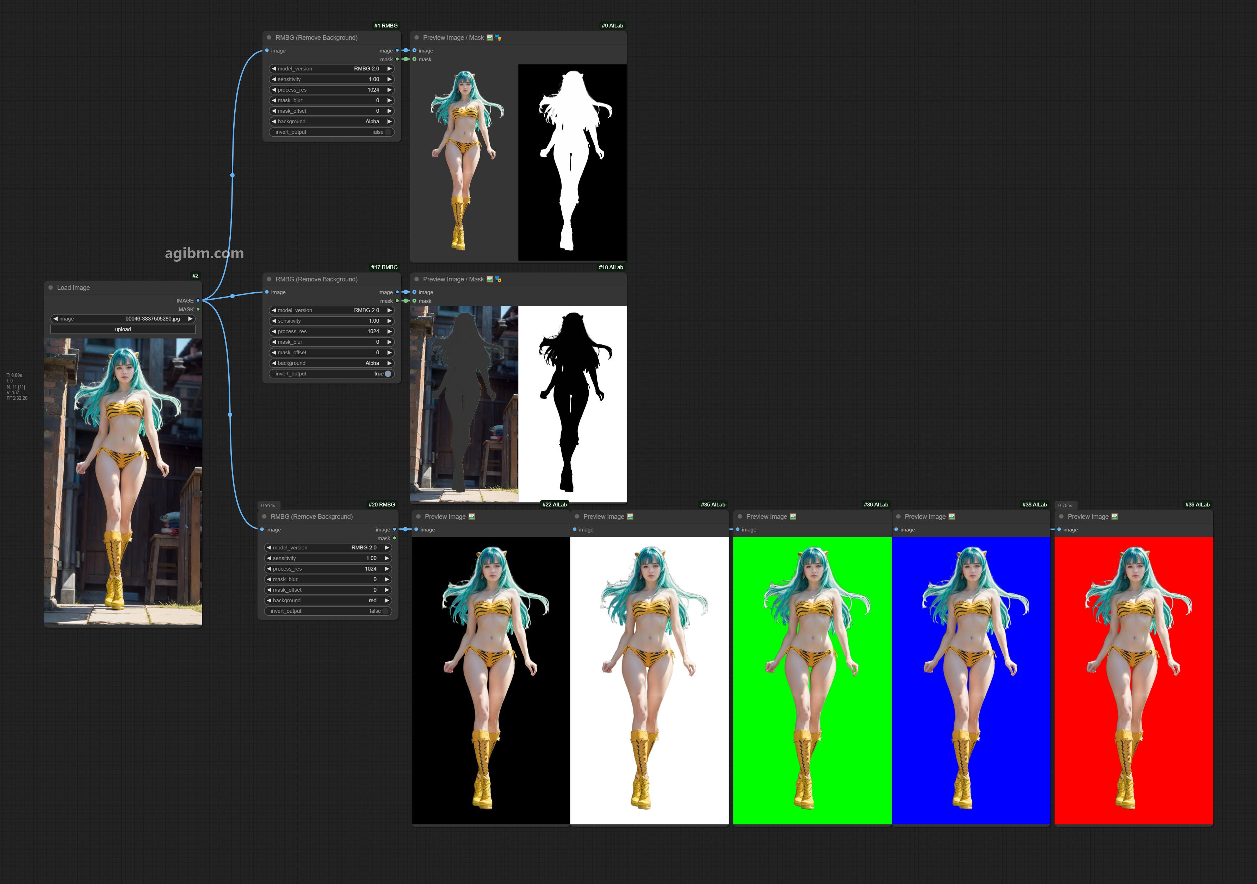The width and height of the screenshot is (1257, 884).
Task: Disable invert_output in the #17 RMBG node
Action: [x=331, y=374]
